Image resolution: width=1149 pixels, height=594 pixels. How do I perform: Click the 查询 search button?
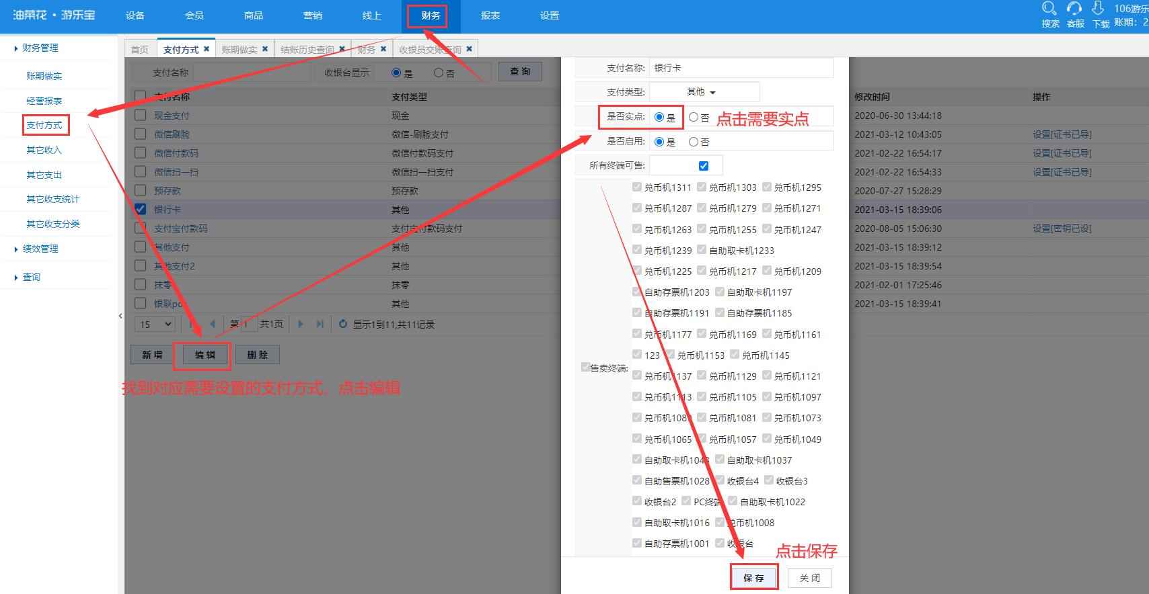[x=520, y=71]
